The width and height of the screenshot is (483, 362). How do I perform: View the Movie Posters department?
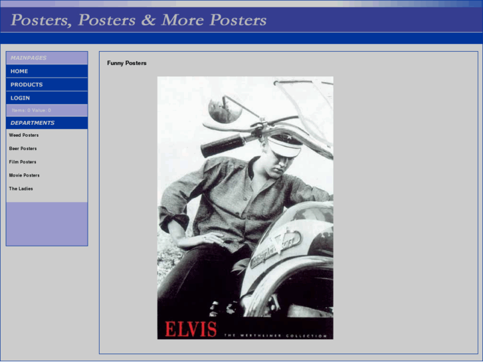tap(25, 175)
